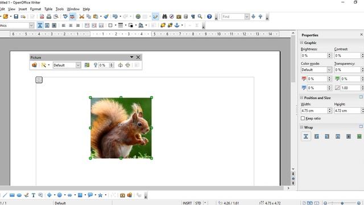Toggle Nonprinting Characters display
This screenshot has height=205, width=364.
[x=193, y=17]
